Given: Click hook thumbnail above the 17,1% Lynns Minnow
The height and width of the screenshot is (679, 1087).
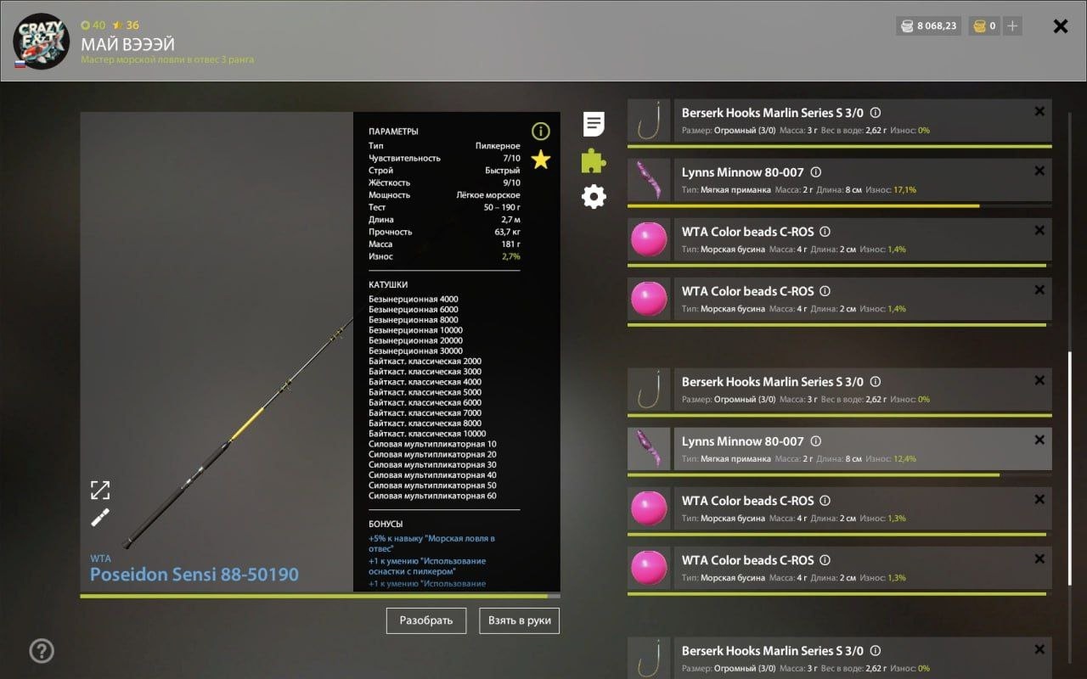Looking at the screenshot, I should 650,121.
